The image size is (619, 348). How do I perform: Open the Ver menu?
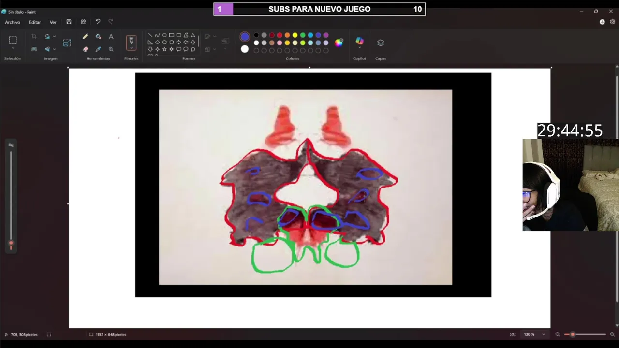(x=53, y=22)
